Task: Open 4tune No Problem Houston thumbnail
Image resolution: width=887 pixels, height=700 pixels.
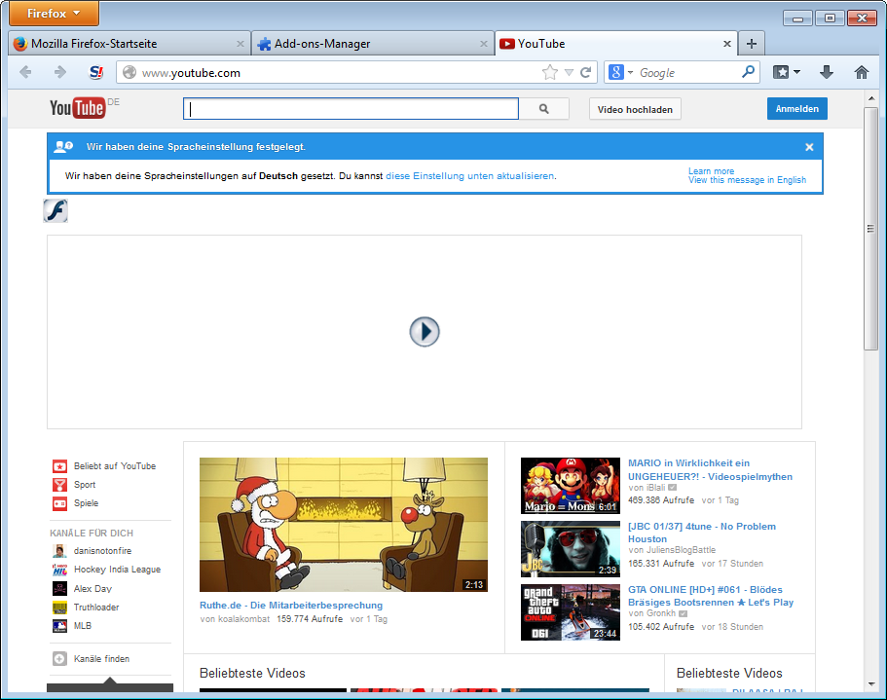Action: pos(571,549)
